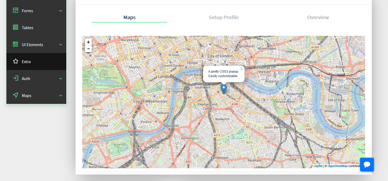
Task: Open the OpenStreetMap attribution link
Action: pyautogui.click(x=337, y=166)
